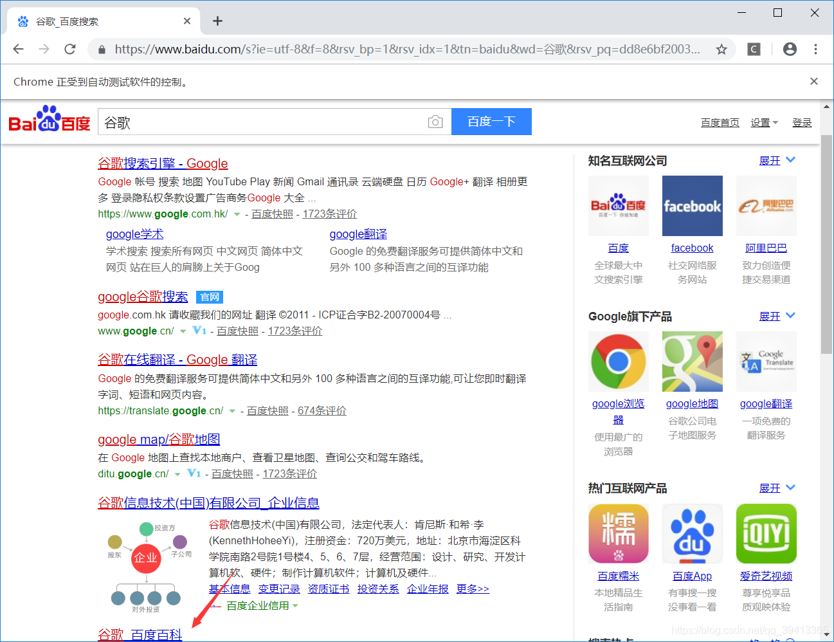Image resolution: width=834 pixels, height=642 pixels.
Task: Open a new browser tab
Action: tap(217, 21)
